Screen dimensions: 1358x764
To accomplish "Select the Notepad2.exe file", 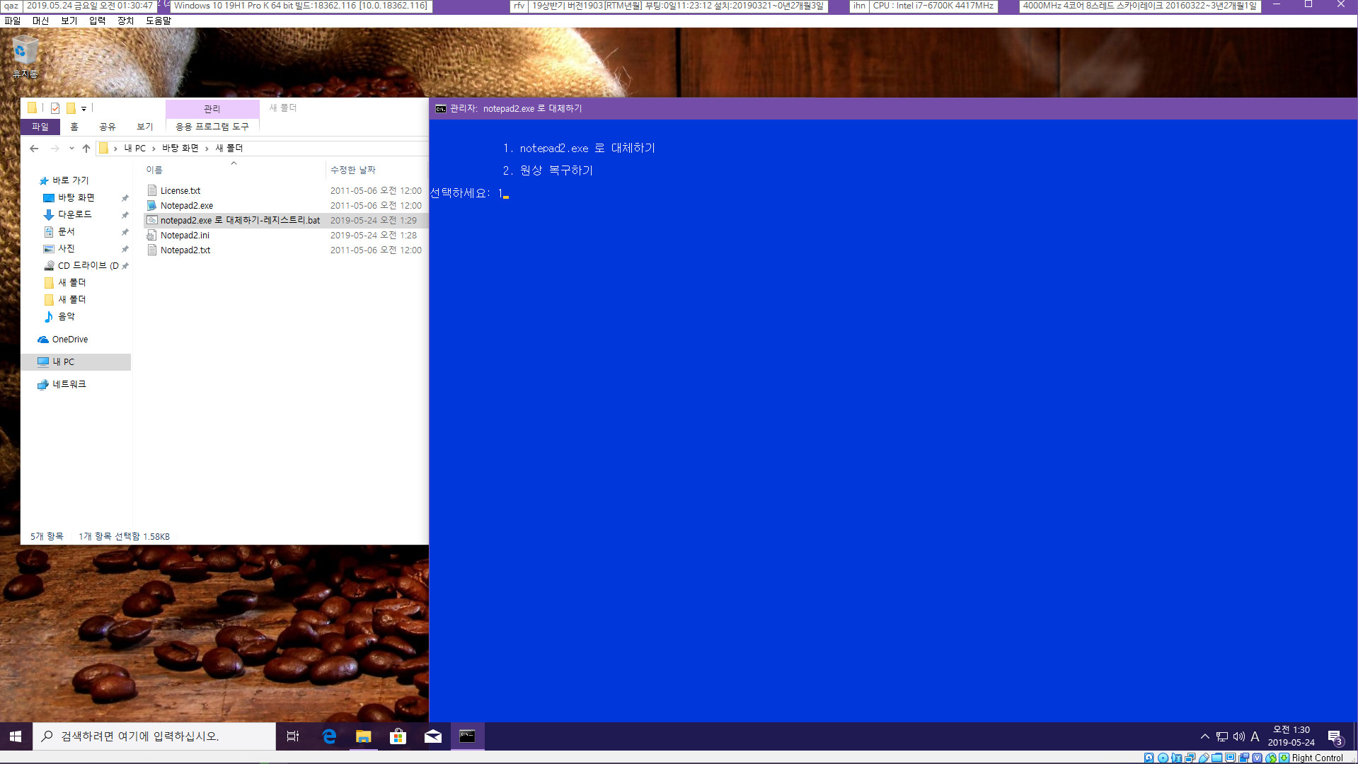I will 187,206.
